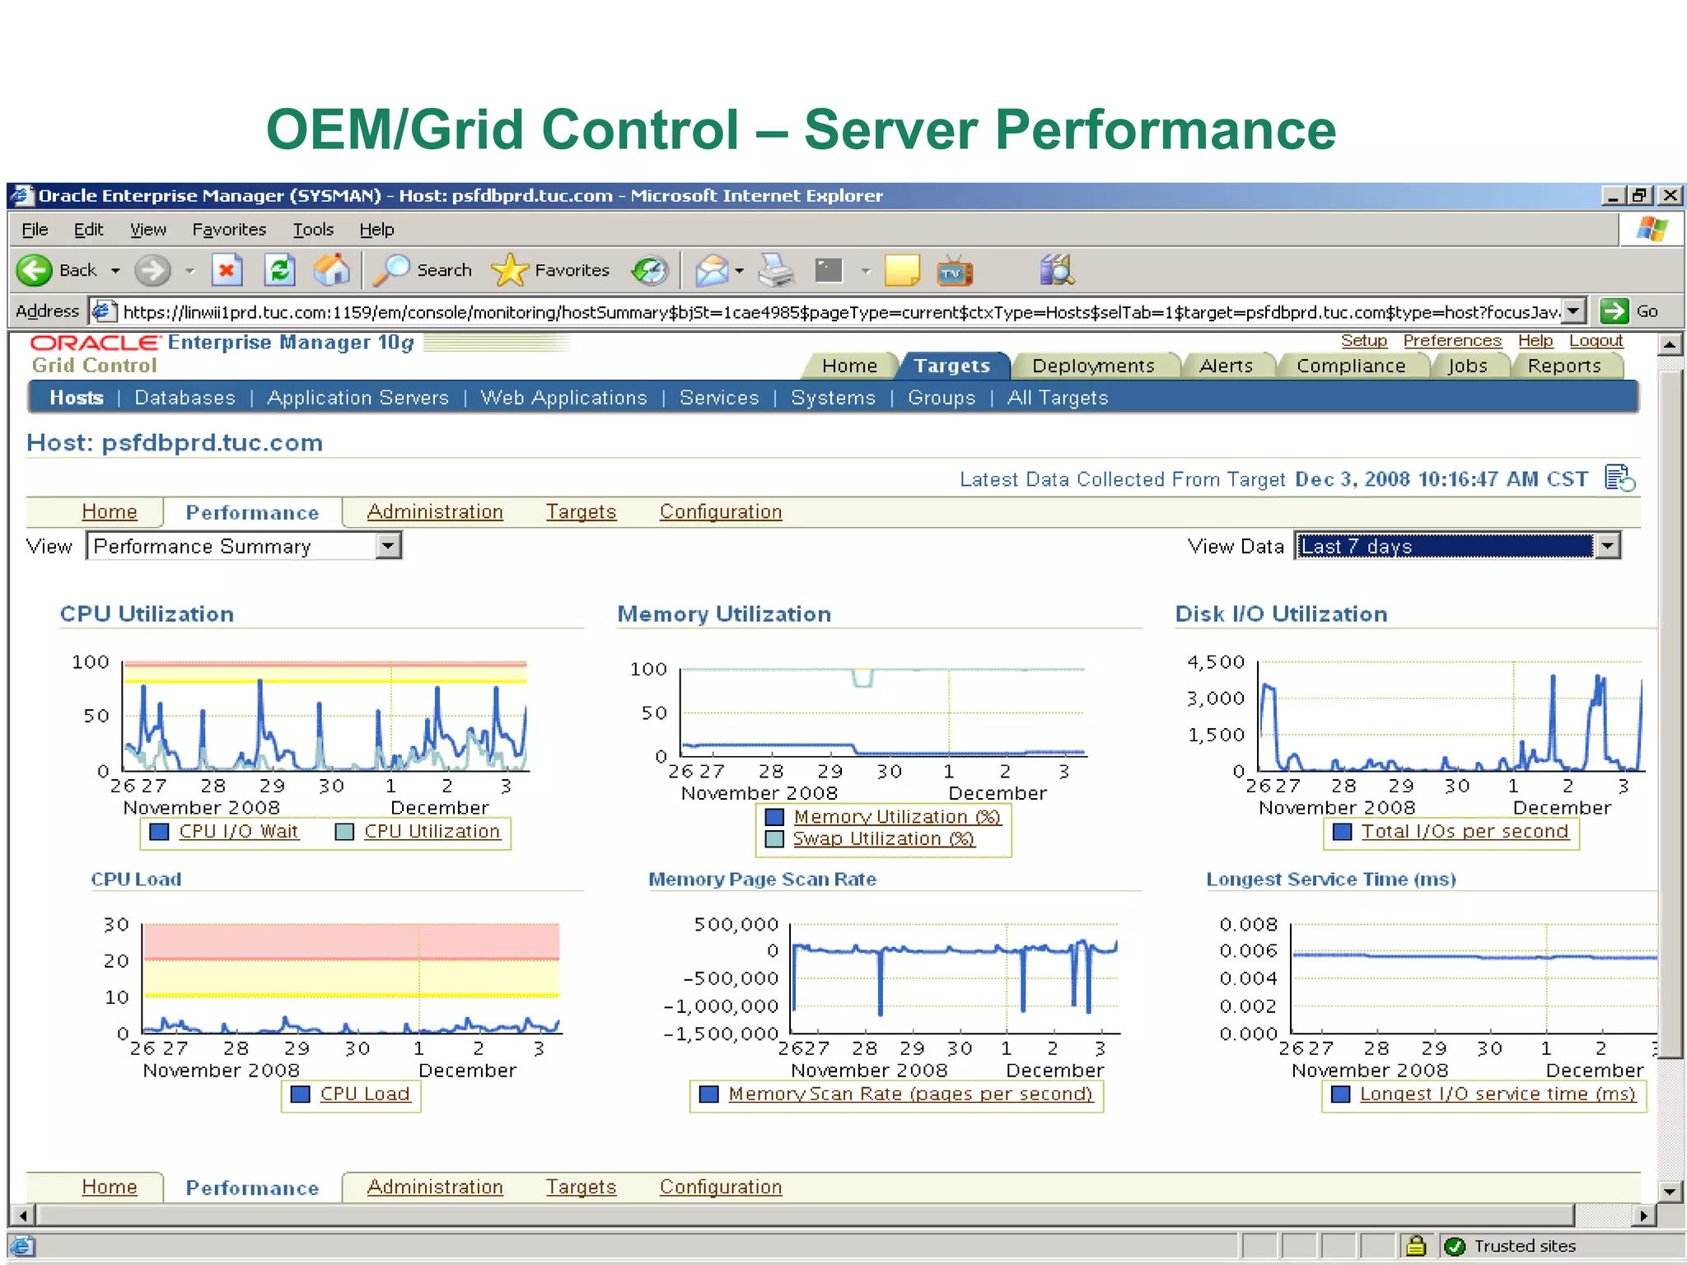This screenshot has width=1687, height=1265.
Task: Switch to the Compliance tab
Action: (1351, 366)
